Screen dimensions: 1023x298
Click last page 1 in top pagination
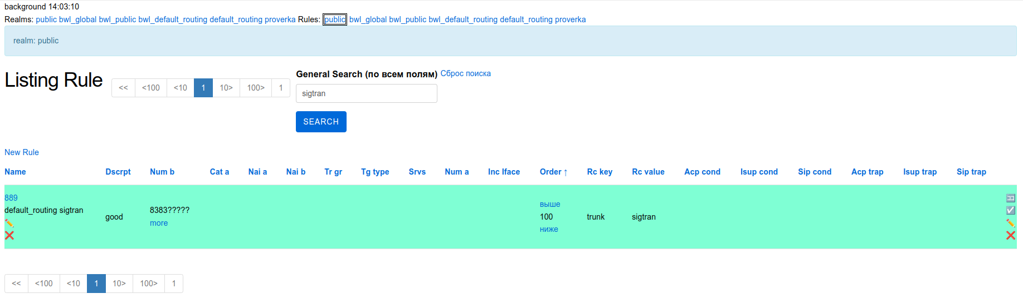pos(281,88)
